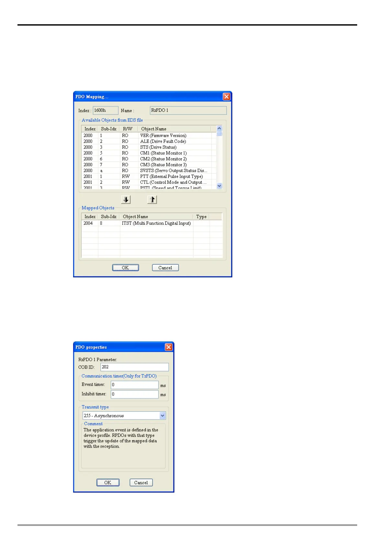The image size is (385, 545).
Task: Click Object Name header in mapped objects list
Action: [157, 217]
